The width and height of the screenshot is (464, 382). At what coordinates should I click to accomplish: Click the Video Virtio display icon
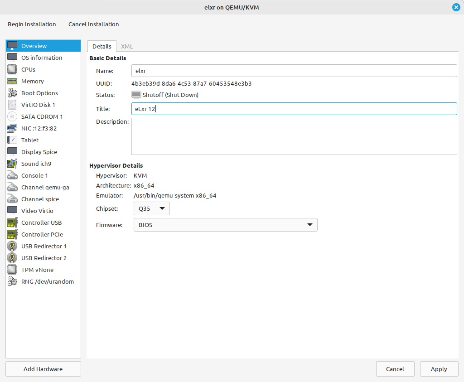12,211
